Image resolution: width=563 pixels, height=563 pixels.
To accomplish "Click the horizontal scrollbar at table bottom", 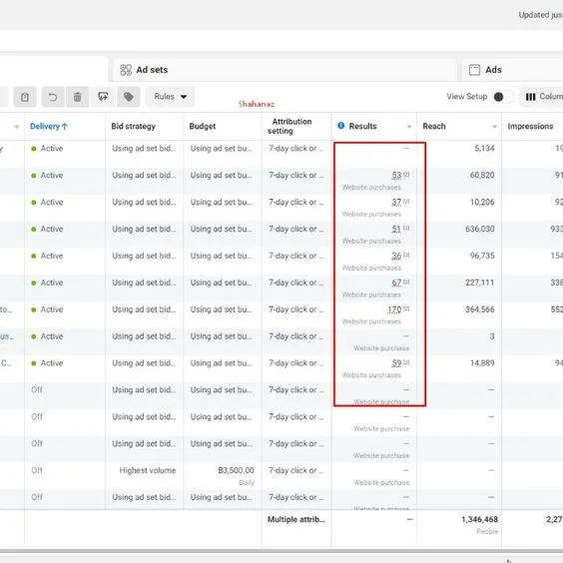I will click(281, 550).
